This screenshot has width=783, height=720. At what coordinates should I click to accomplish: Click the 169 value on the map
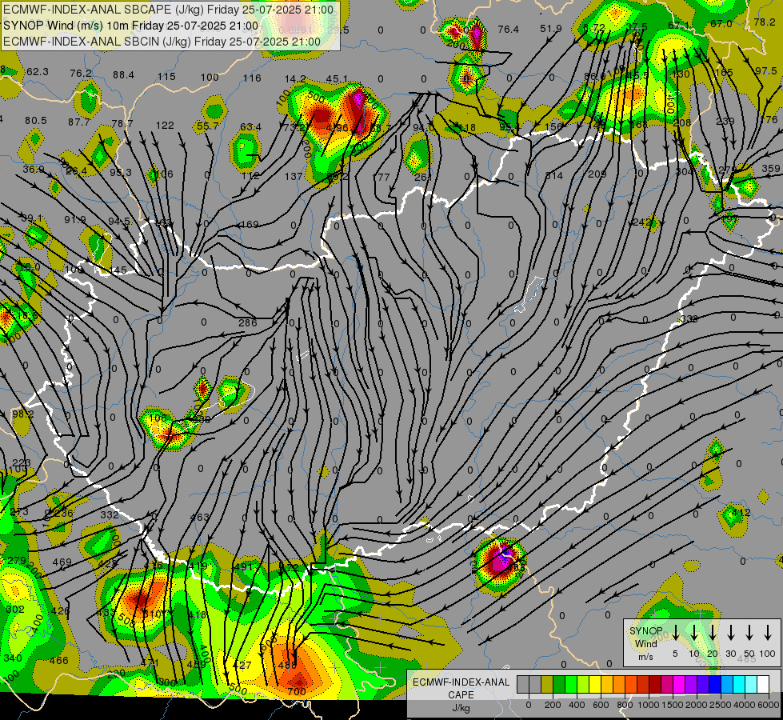tap(250, 224)
